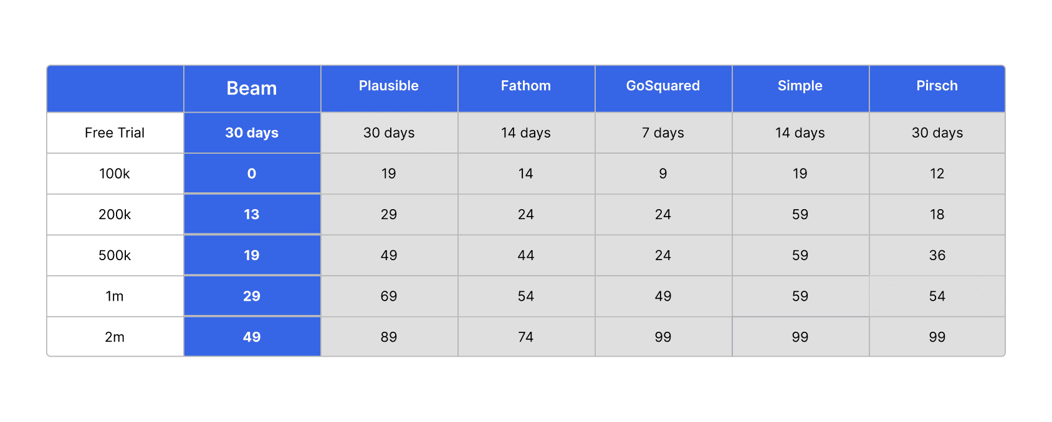Select GoSquared's 100k price cell showing 9
1052x422 pixels.
click(x=663, y=174)
